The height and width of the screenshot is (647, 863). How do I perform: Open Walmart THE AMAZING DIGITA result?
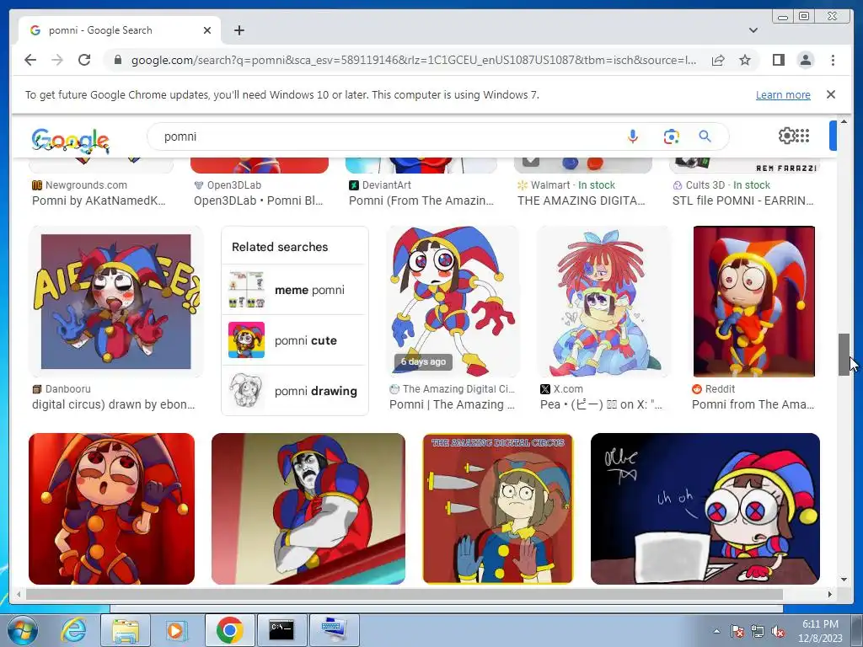point(582,201)
